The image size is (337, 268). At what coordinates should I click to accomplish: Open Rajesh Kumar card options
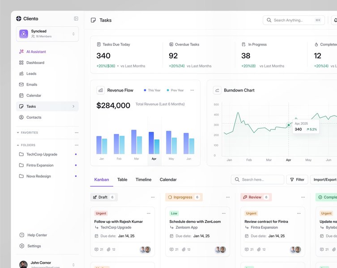click(x=149, y=214)
